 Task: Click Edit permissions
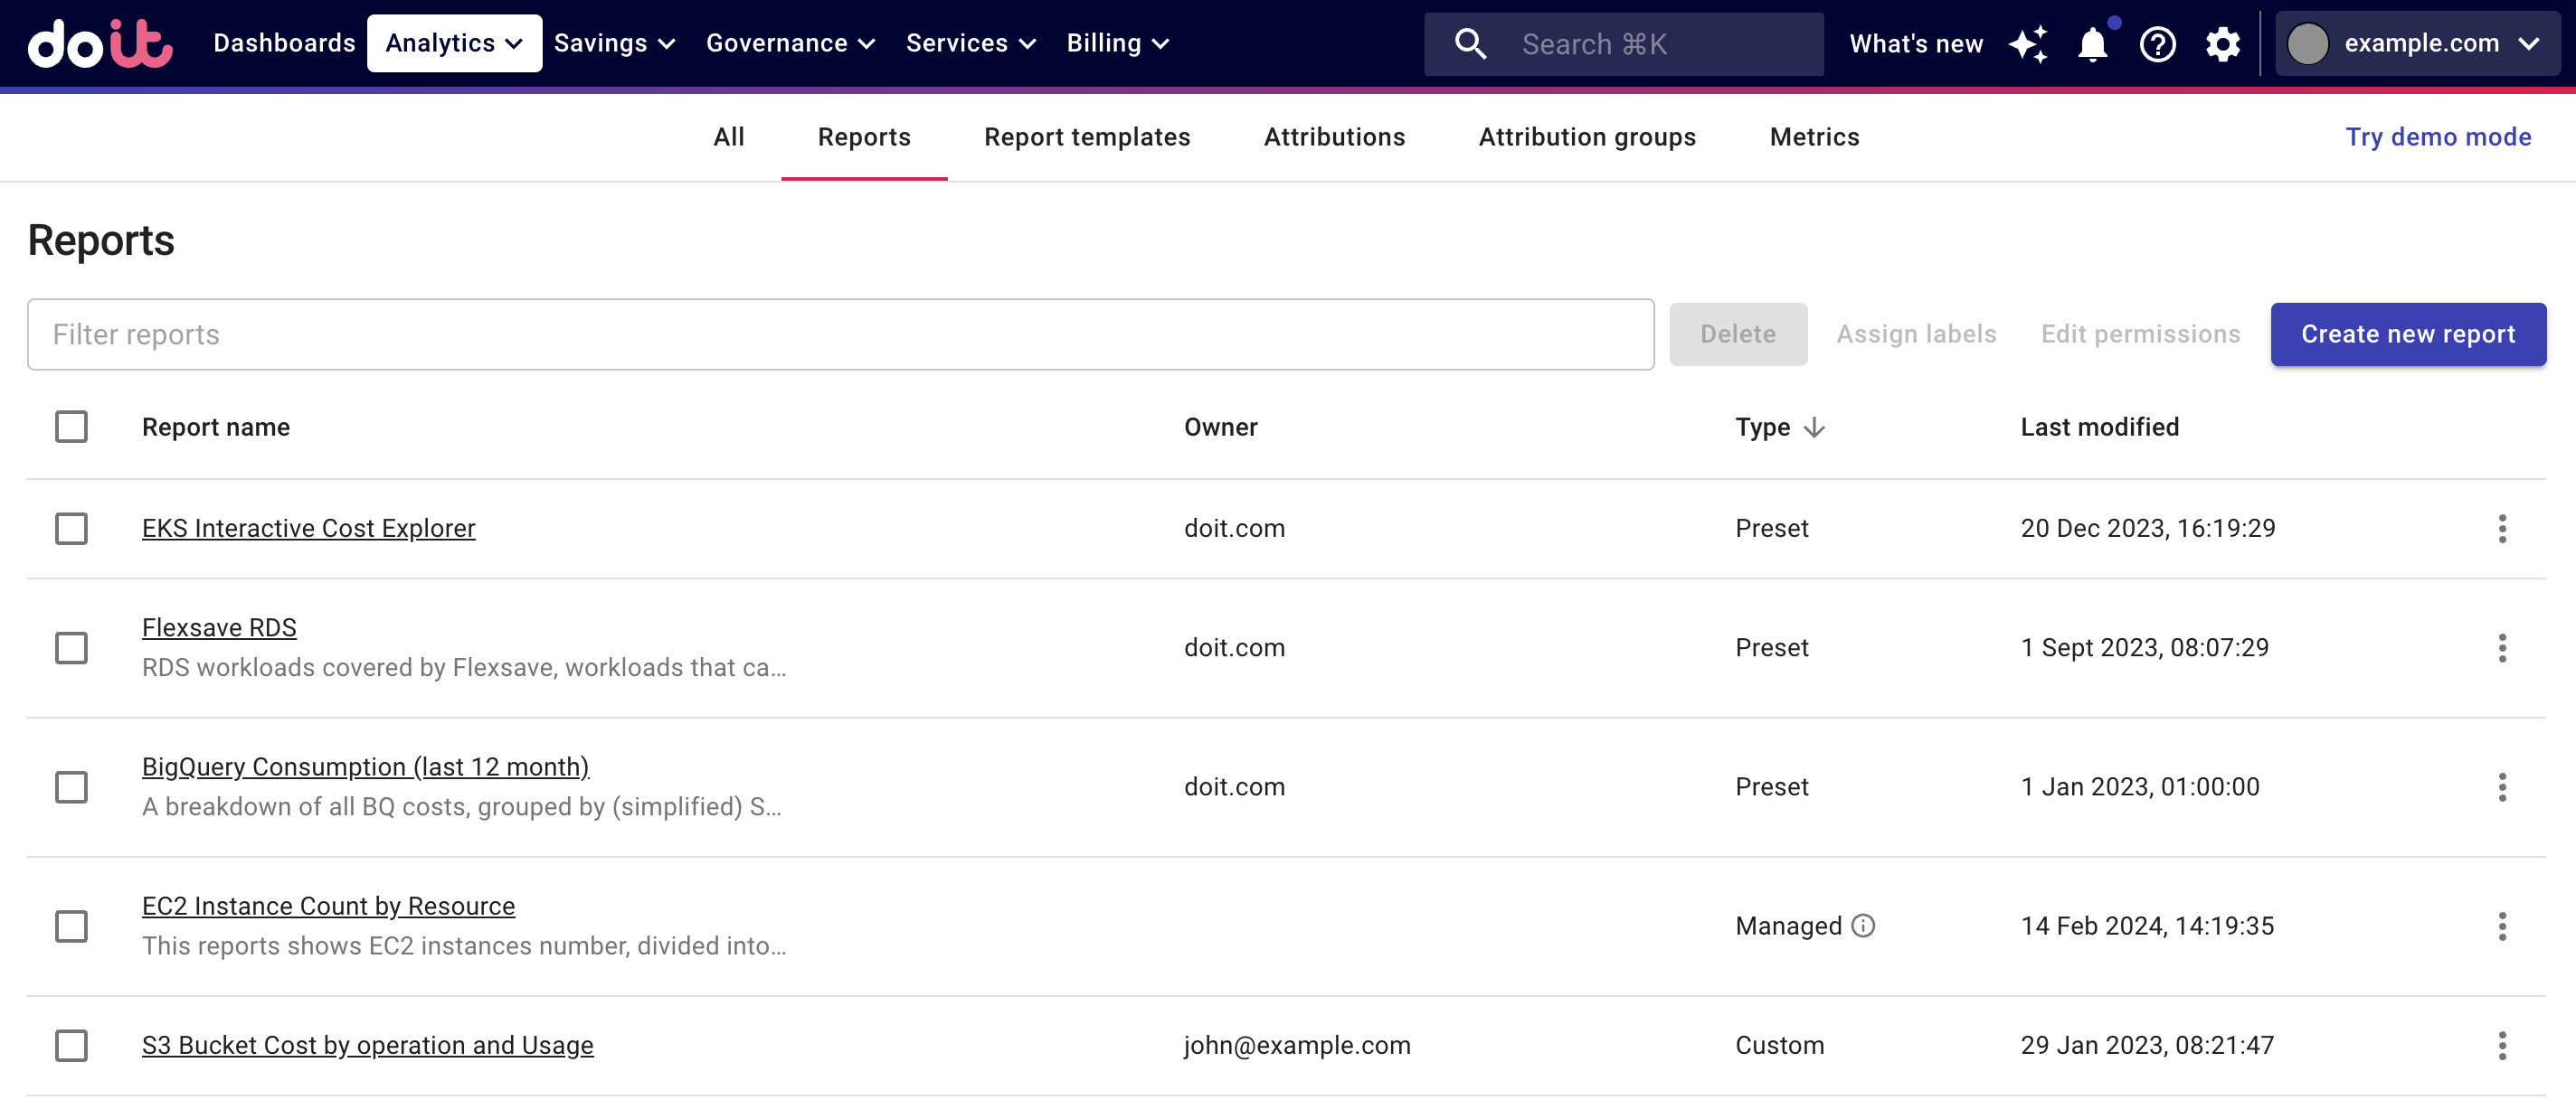tap(2140, 334)
